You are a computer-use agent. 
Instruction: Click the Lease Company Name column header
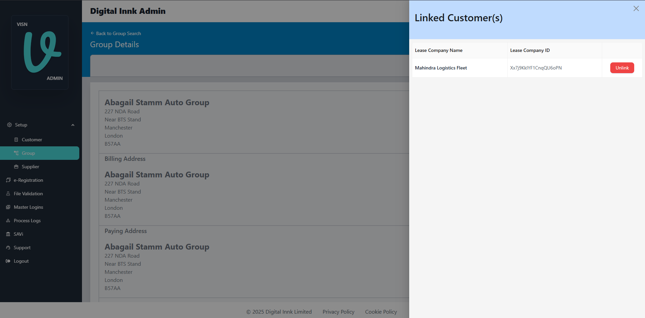coord(439,50)
